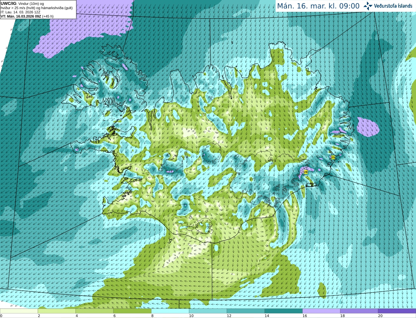
Task: Click the legend scale number 18
Action: coord(342,316)
